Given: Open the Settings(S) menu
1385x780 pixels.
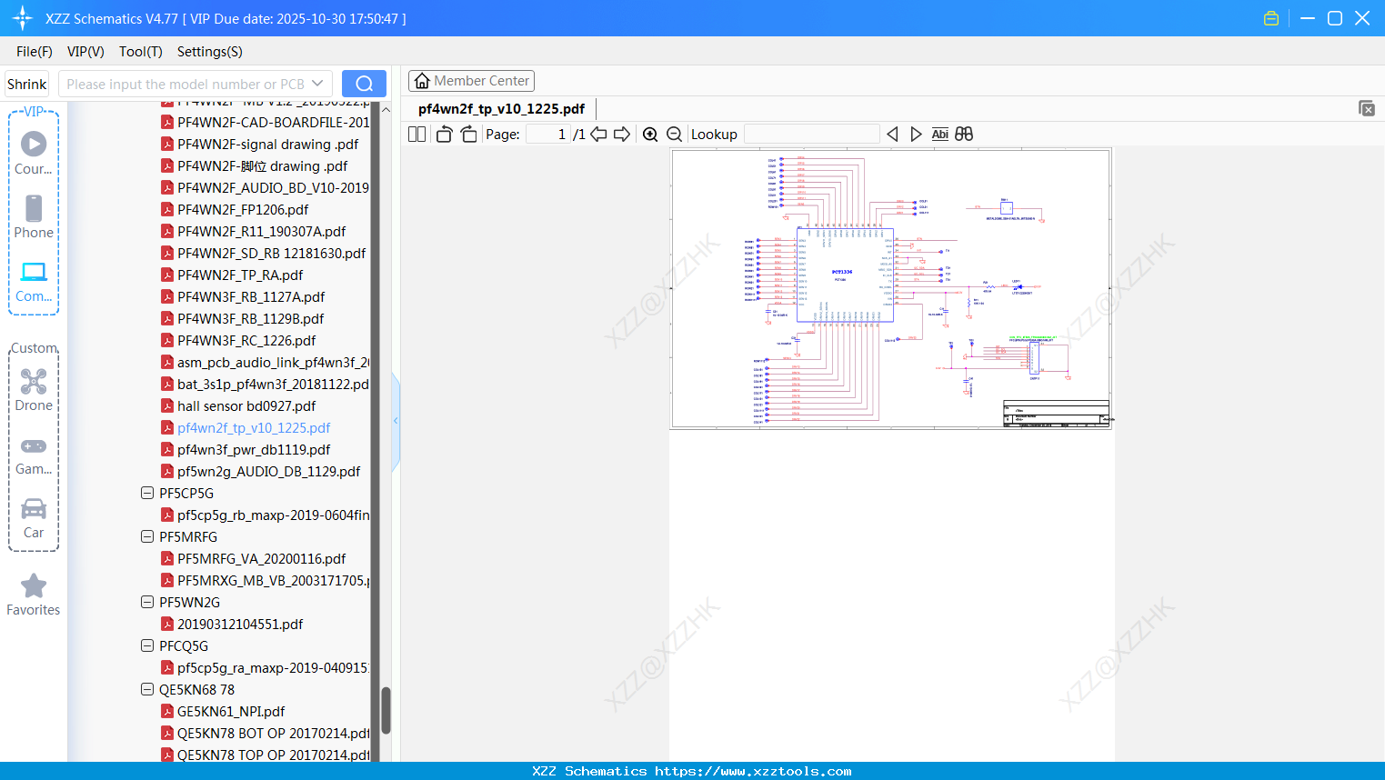Looking at the screenshot, I should tap(210, 52).
